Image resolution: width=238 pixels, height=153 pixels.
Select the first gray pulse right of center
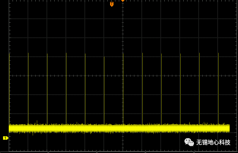point(142,87)
